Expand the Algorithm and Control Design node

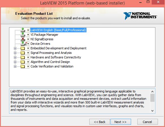(15, 62)
